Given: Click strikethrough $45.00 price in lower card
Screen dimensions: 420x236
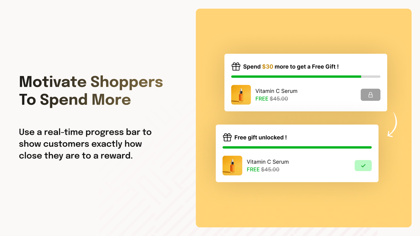Looking at the screenshot, I should [x=270, y=169].
